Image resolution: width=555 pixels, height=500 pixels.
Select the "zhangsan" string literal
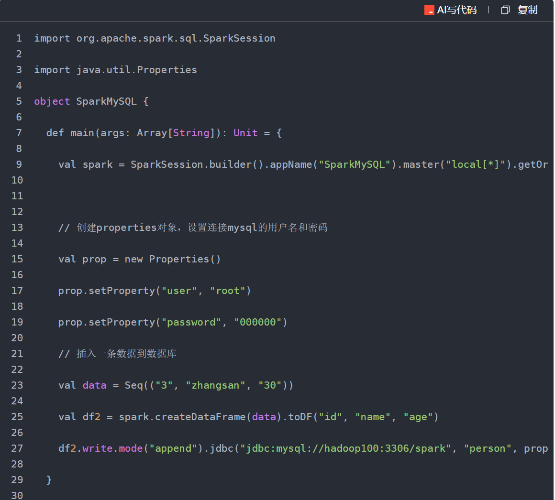point(216,385)
